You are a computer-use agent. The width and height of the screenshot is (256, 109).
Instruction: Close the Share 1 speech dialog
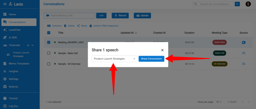click(162, 50)
